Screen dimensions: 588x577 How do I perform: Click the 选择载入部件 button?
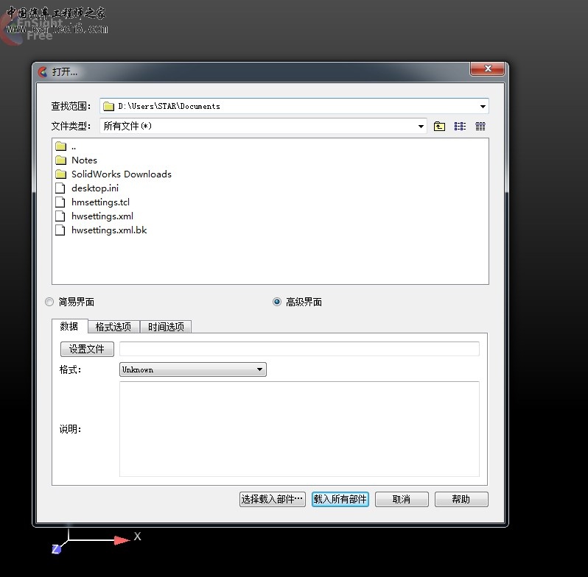(x=273, y=499)
